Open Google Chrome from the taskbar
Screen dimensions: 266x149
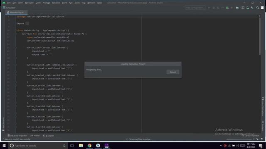tap(89, 146)
